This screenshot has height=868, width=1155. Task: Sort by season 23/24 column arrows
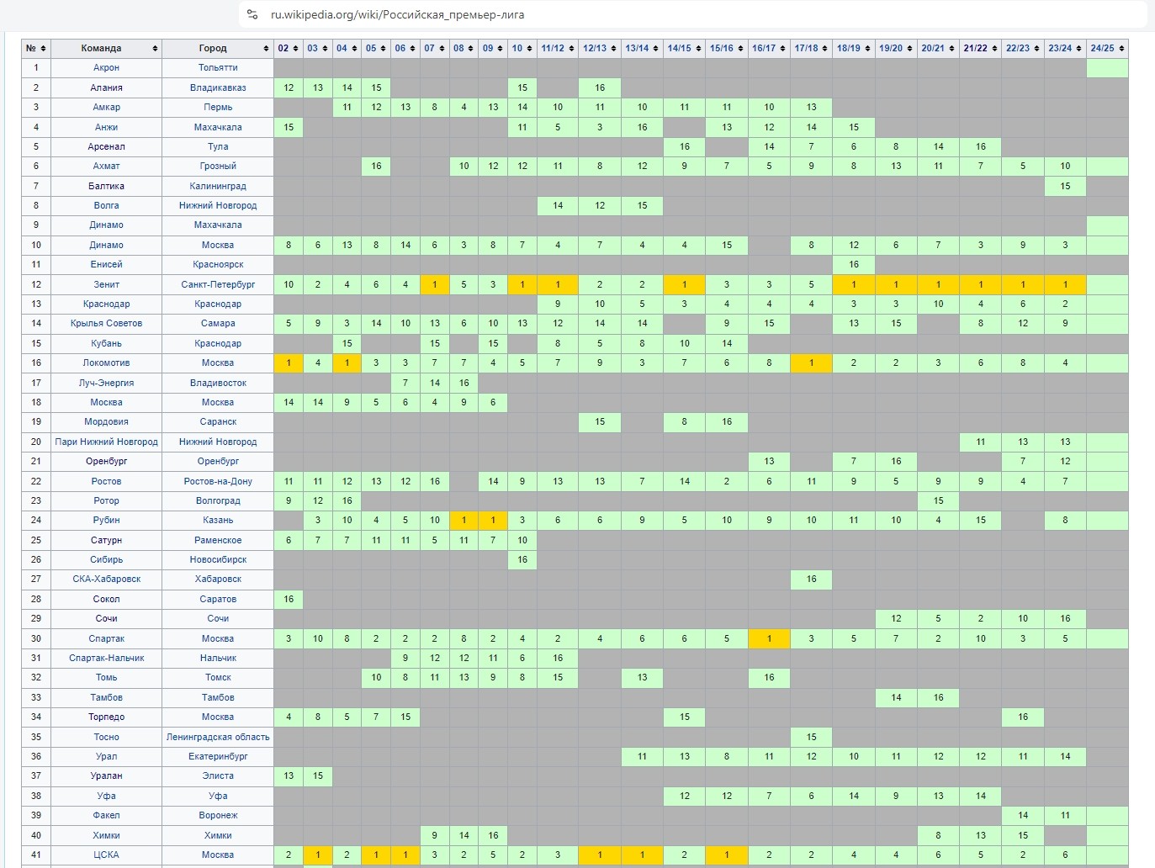[1078, 48]
